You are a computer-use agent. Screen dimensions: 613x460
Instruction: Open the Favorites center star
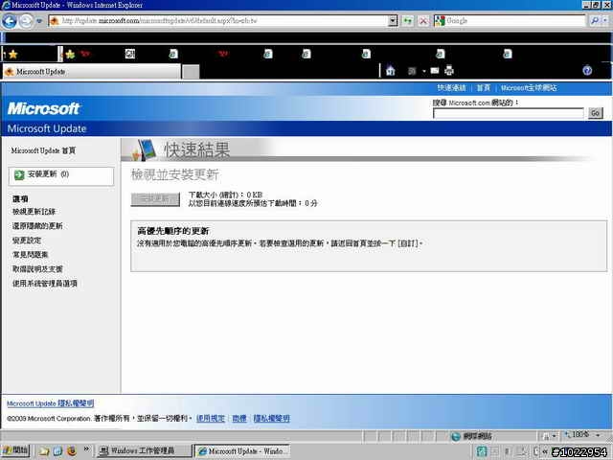tap(12, 55)
